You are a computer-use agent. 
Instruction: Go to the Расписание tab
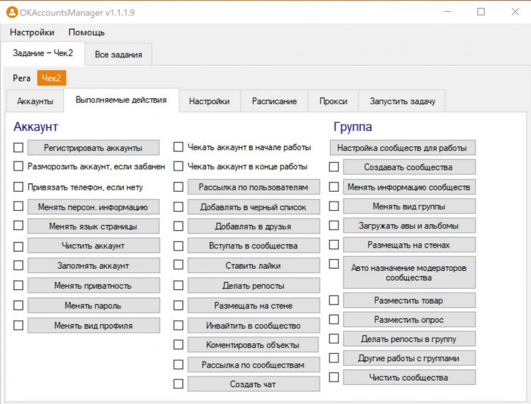coord(274,101)
